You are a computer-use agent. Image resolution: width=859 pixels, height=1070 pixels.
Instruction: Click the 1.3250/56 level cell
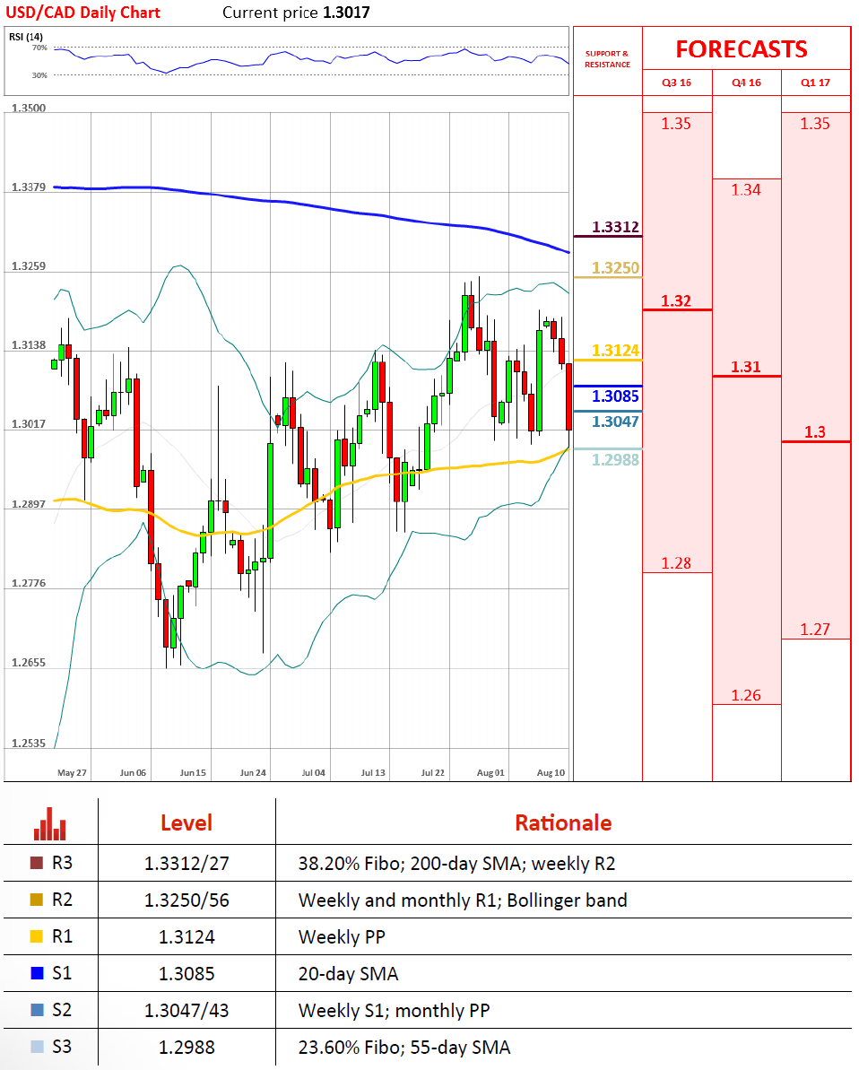click(x=187, y=900)
